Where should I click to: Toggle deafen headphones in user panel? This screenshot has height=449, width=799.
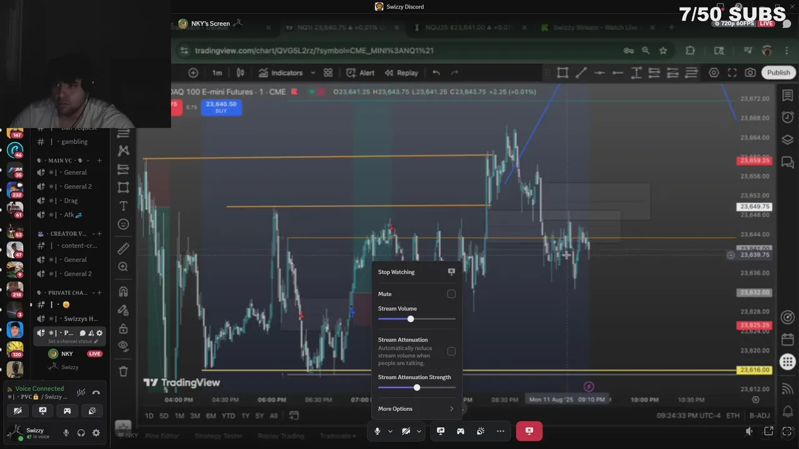[x=81, y=433]
